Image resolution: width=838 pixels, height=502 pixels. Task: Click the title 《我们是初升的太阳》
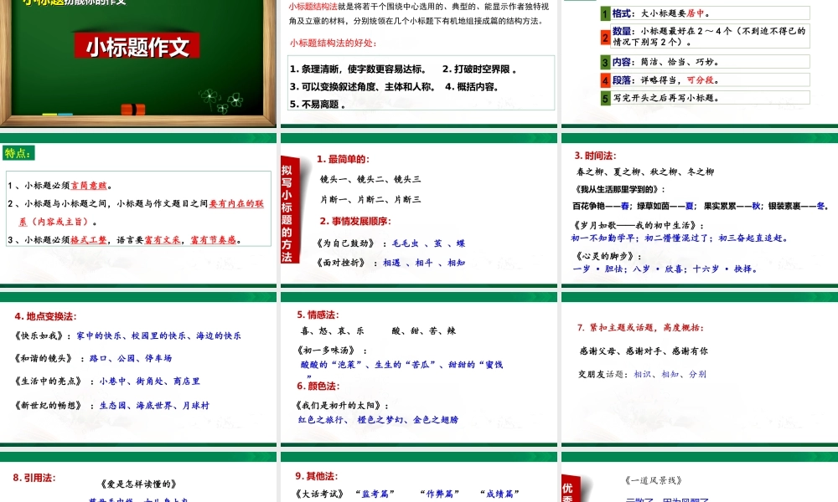(x=338, y=406)
